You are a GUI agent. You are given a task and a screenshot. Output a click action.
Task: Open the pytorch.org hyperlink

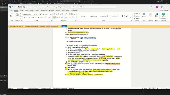point(90,38)
